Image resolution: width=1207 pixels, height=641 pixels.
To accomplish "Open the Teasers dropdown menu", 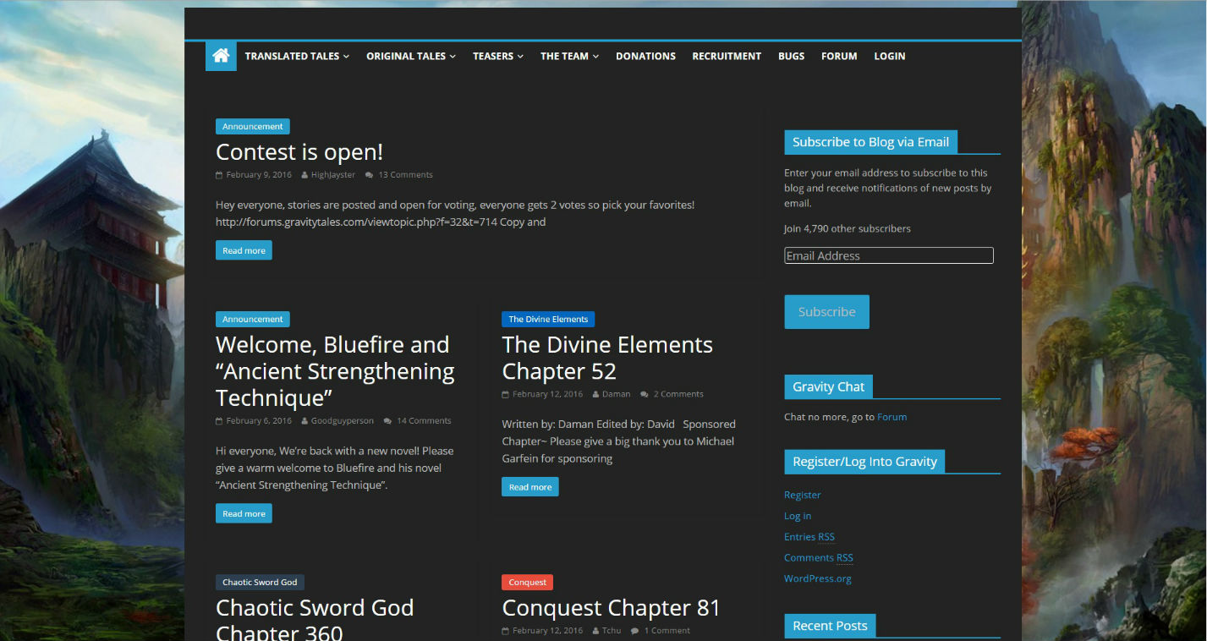I will click(x=498, y=56).
